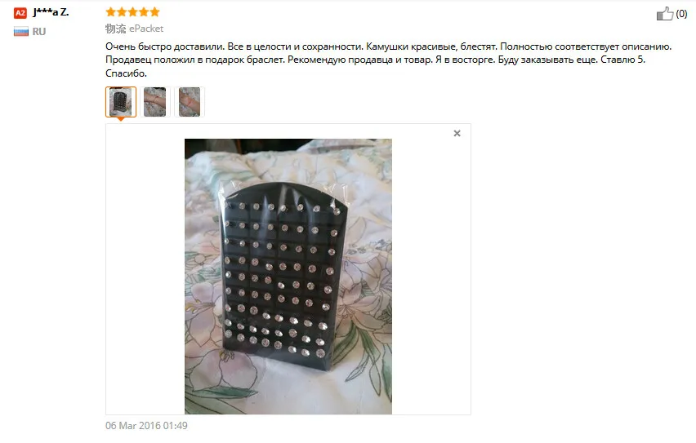Open reviewer J***a Z. profile name
Screen dimensions: 696x443
tap(51, 12)
